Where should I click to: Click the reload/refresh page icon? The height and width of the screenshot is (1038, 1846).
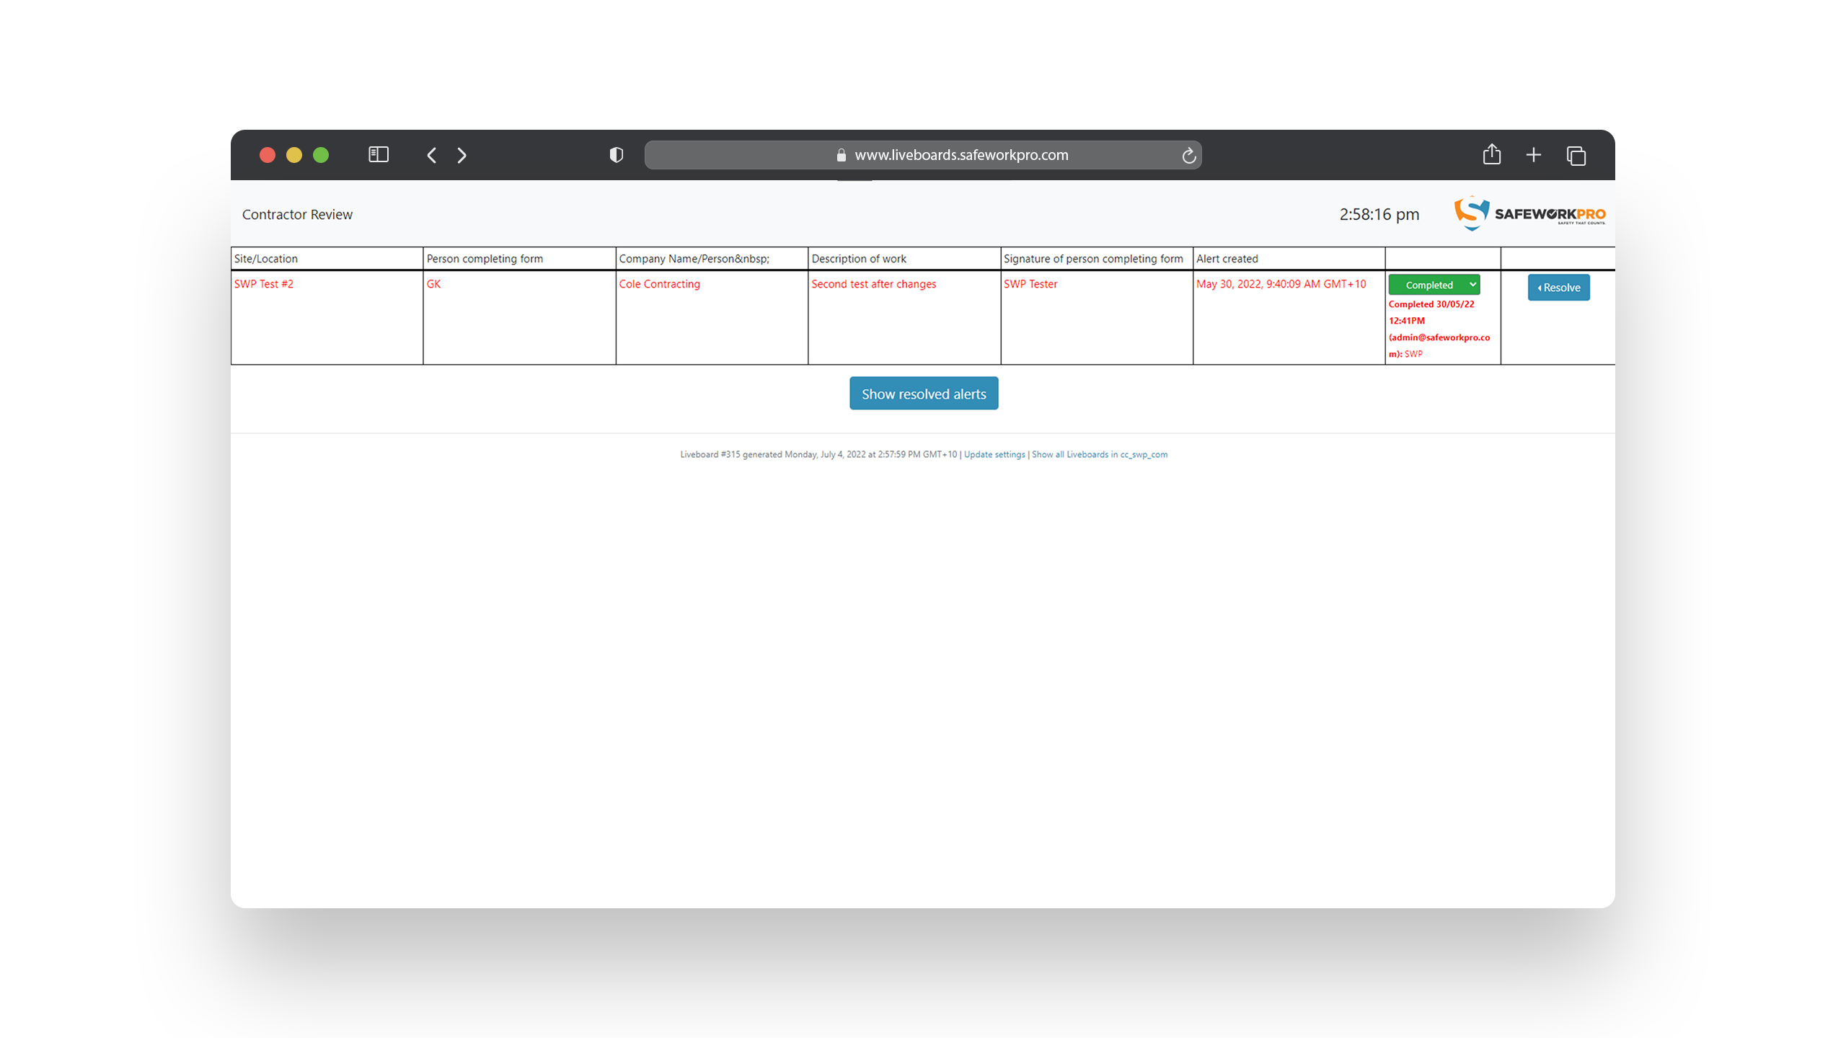click(x=1188, y=155)
